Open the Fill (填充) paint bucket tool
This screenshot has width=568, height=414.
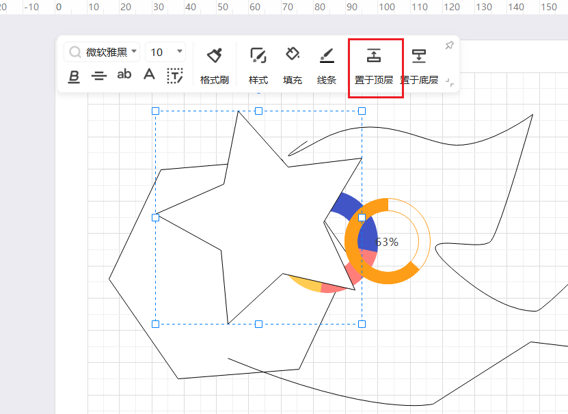tap(293, 66)
